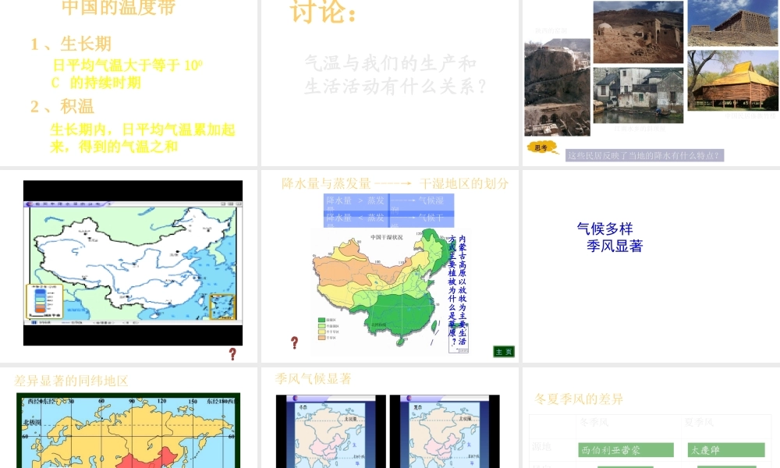
Task: Click the vertical 内蒙古高原以放牧为主 text
Action: (458, 291)
